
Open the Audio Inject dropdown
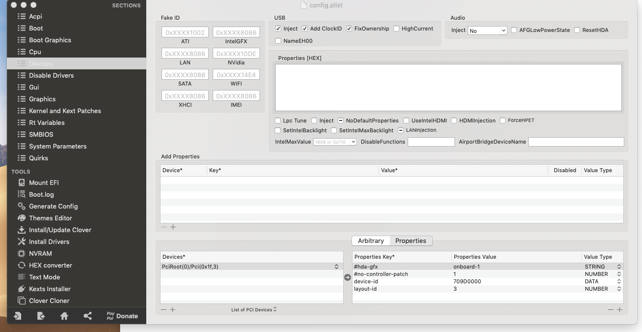tap(487, 30)
